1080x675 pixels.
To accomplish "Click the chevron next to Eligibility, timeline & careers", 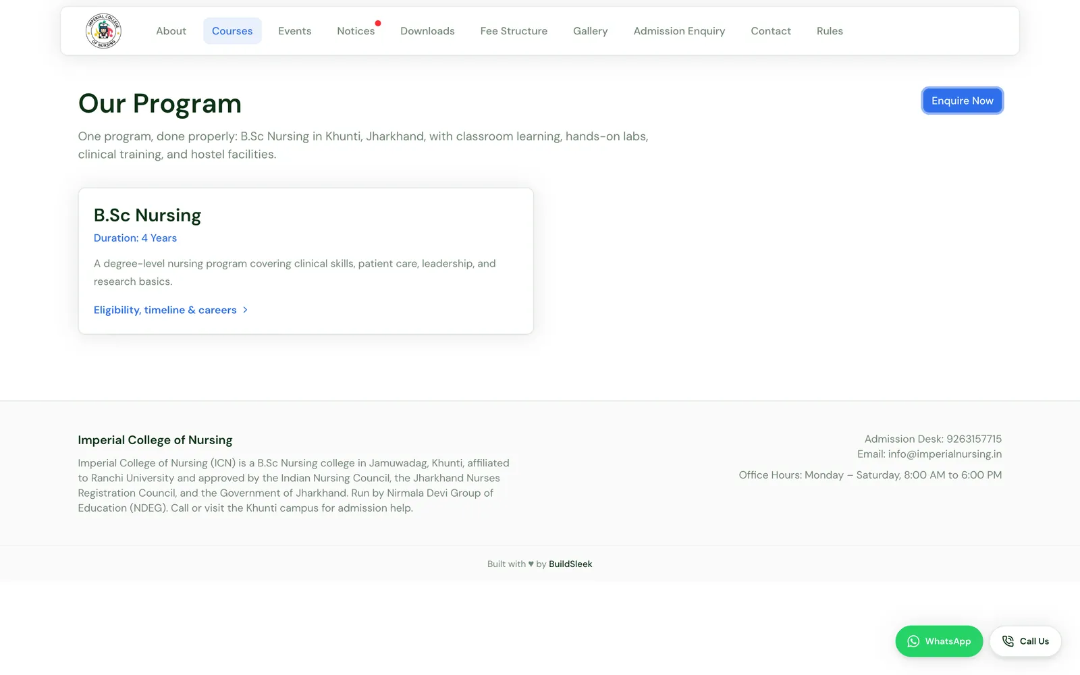I will tap(245, 310).
